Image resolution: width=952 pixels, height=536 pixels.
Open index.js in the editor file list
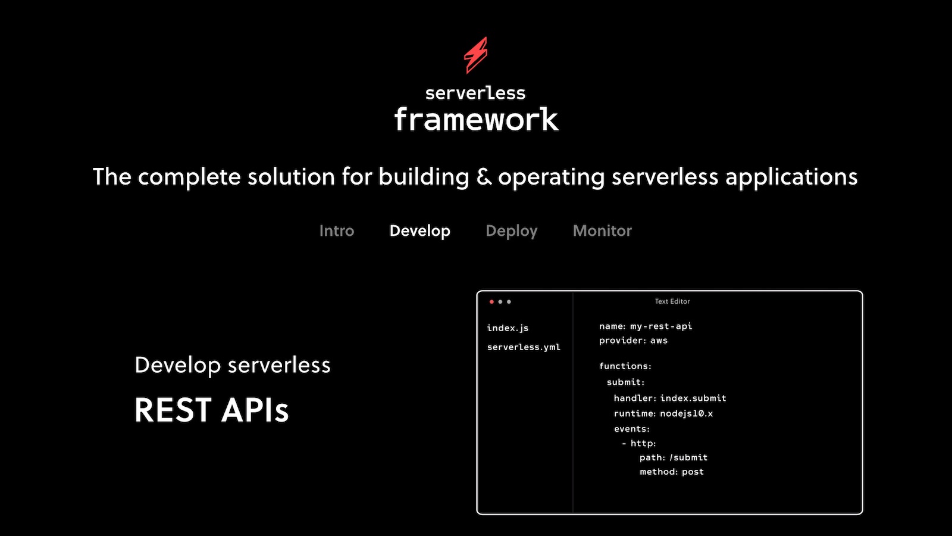coord(508,328)
